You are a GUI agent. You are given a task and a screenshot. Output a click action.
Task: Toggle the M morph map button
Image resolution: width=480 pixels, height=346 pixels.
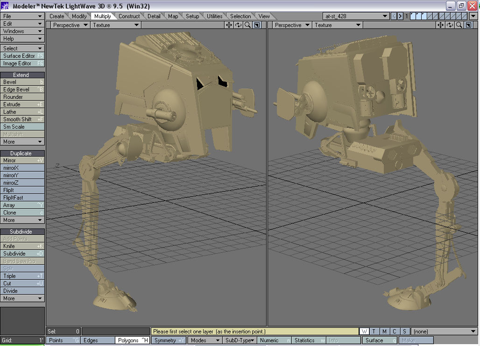pos(384,332)
